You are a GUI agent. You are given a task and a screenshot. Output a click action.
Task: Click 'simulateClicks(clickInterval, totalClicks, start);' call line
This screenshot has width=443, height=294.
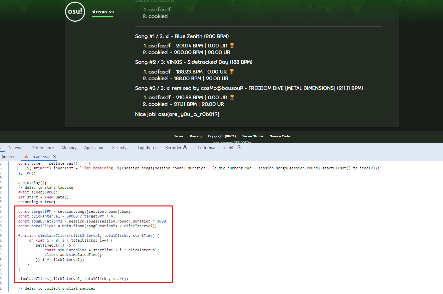pos(73,279)
